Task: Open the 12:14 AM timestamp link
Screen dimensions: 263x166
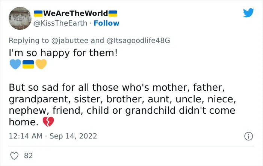Action: point(26,136)
